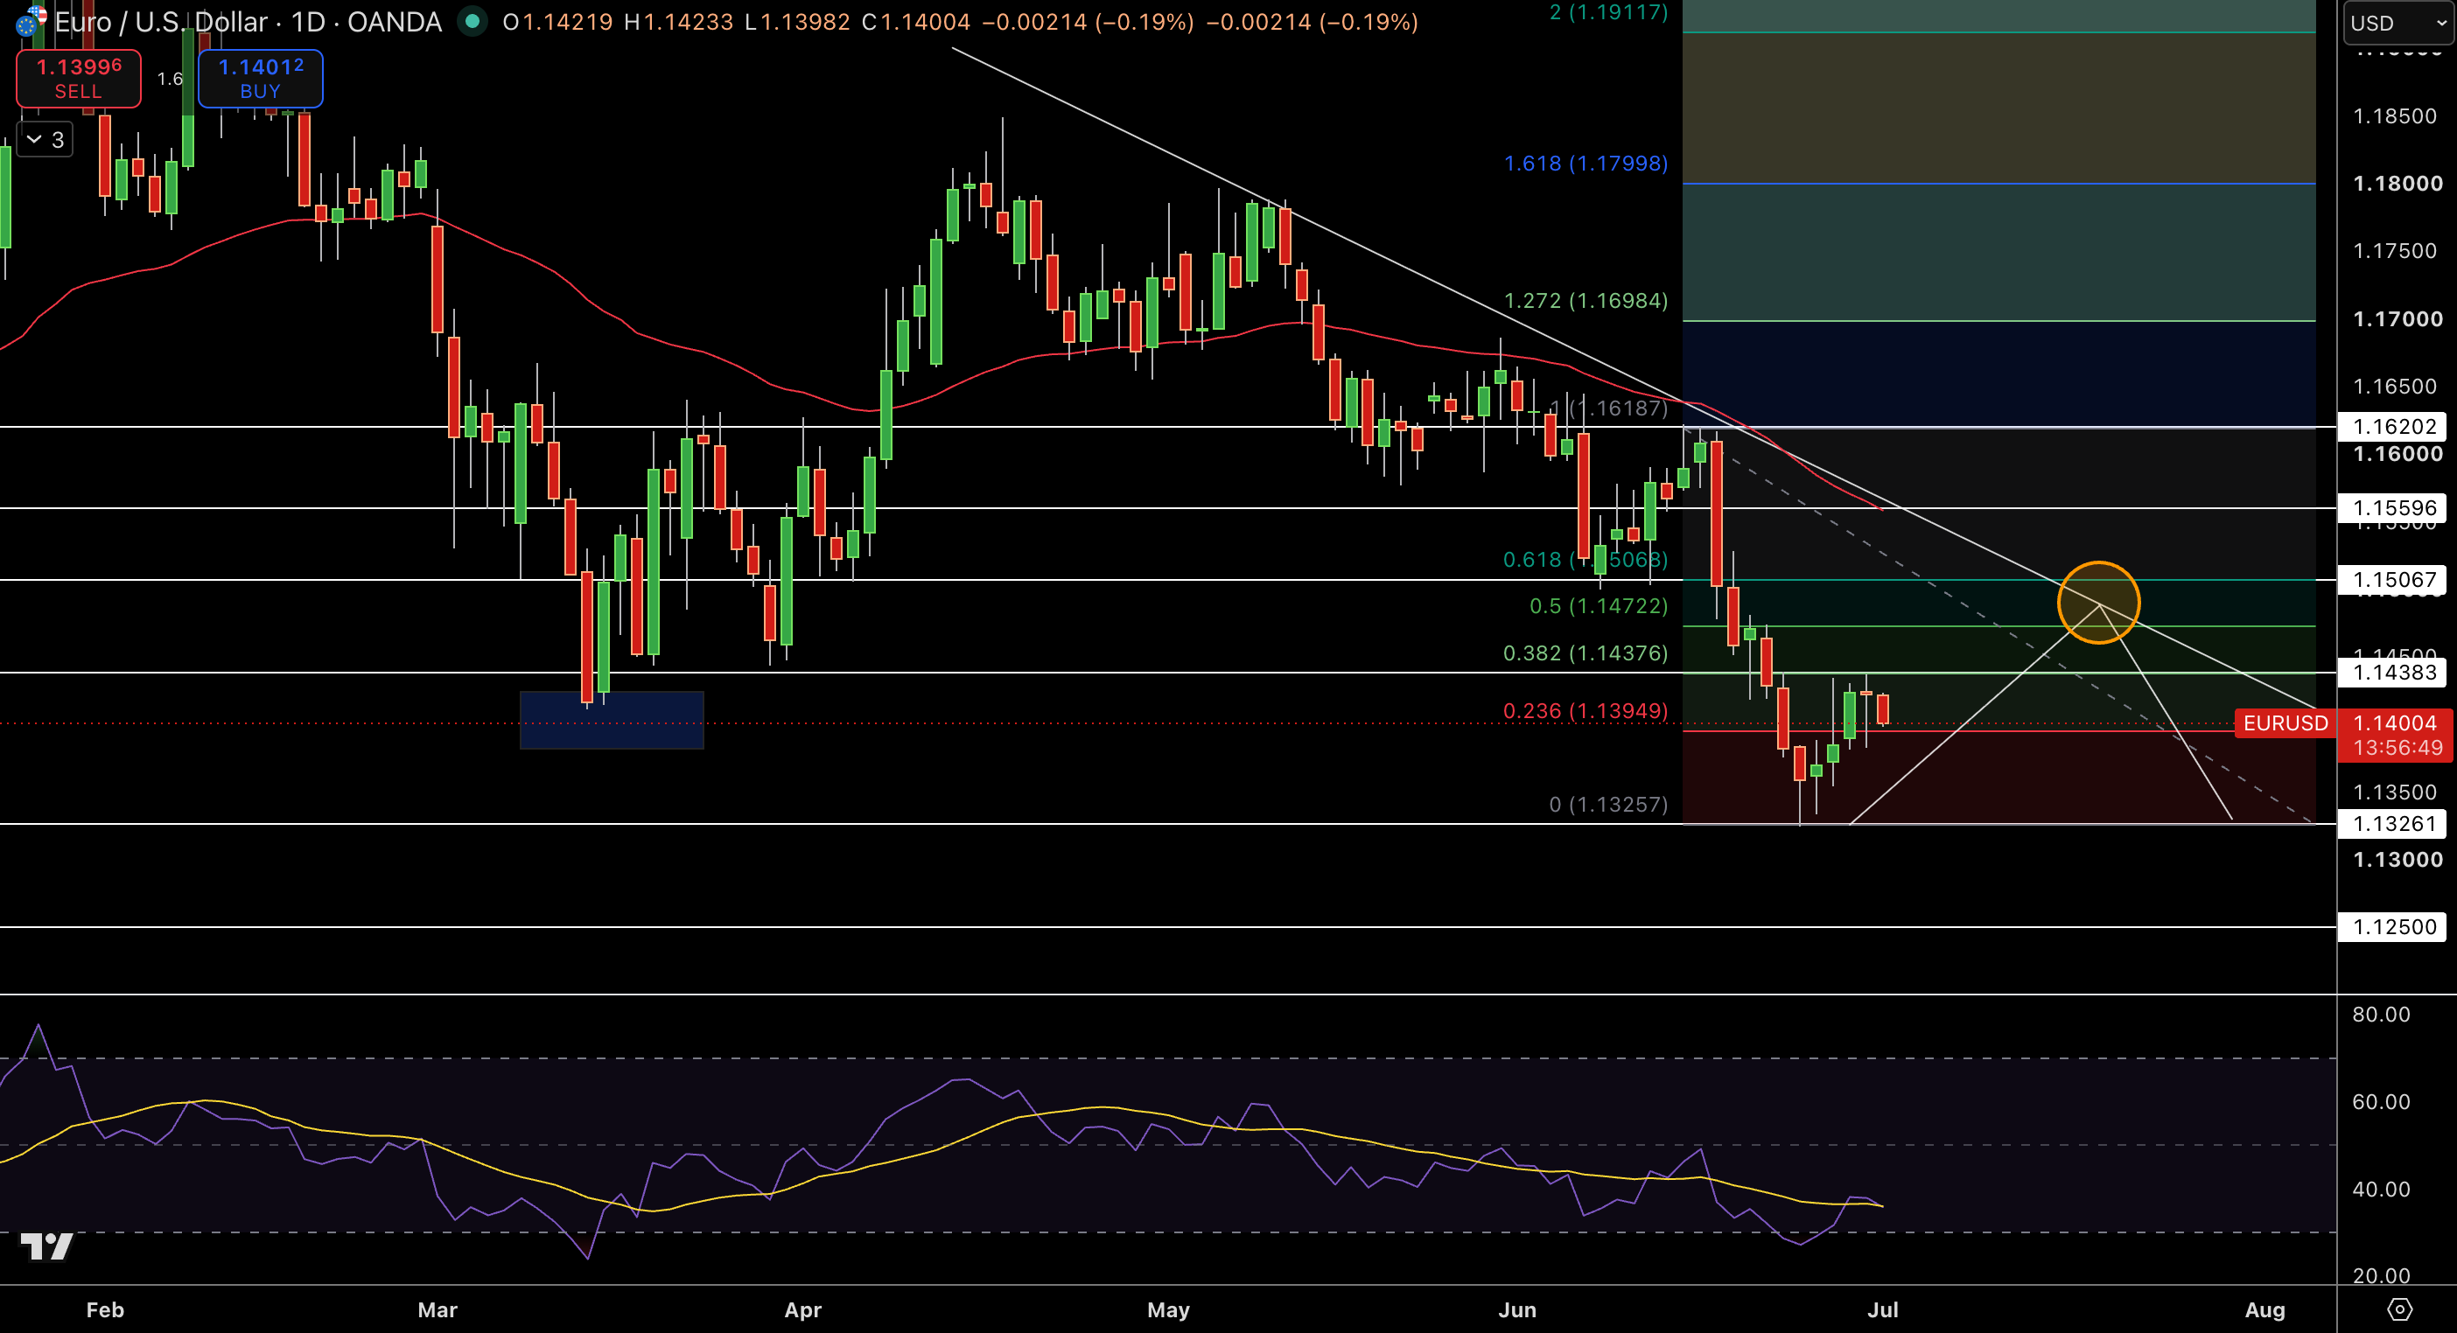Click the 1.14004 last price label
The height and width of the screenshot is (1333, 2457).
[2396, 722]
